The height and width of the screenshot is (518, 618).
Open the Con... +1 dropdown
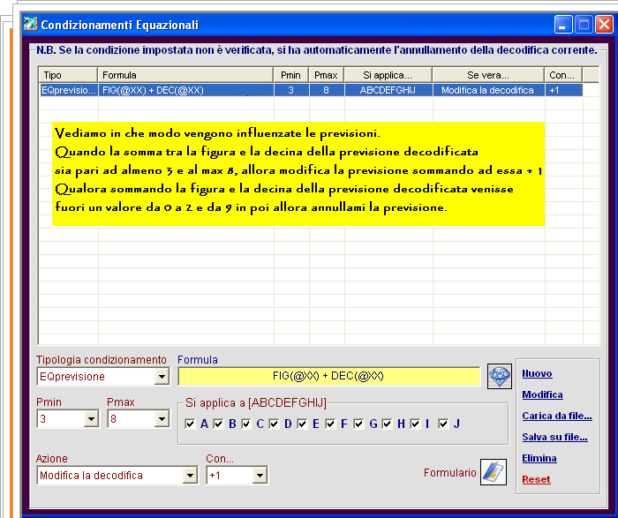tap(260, 476)
